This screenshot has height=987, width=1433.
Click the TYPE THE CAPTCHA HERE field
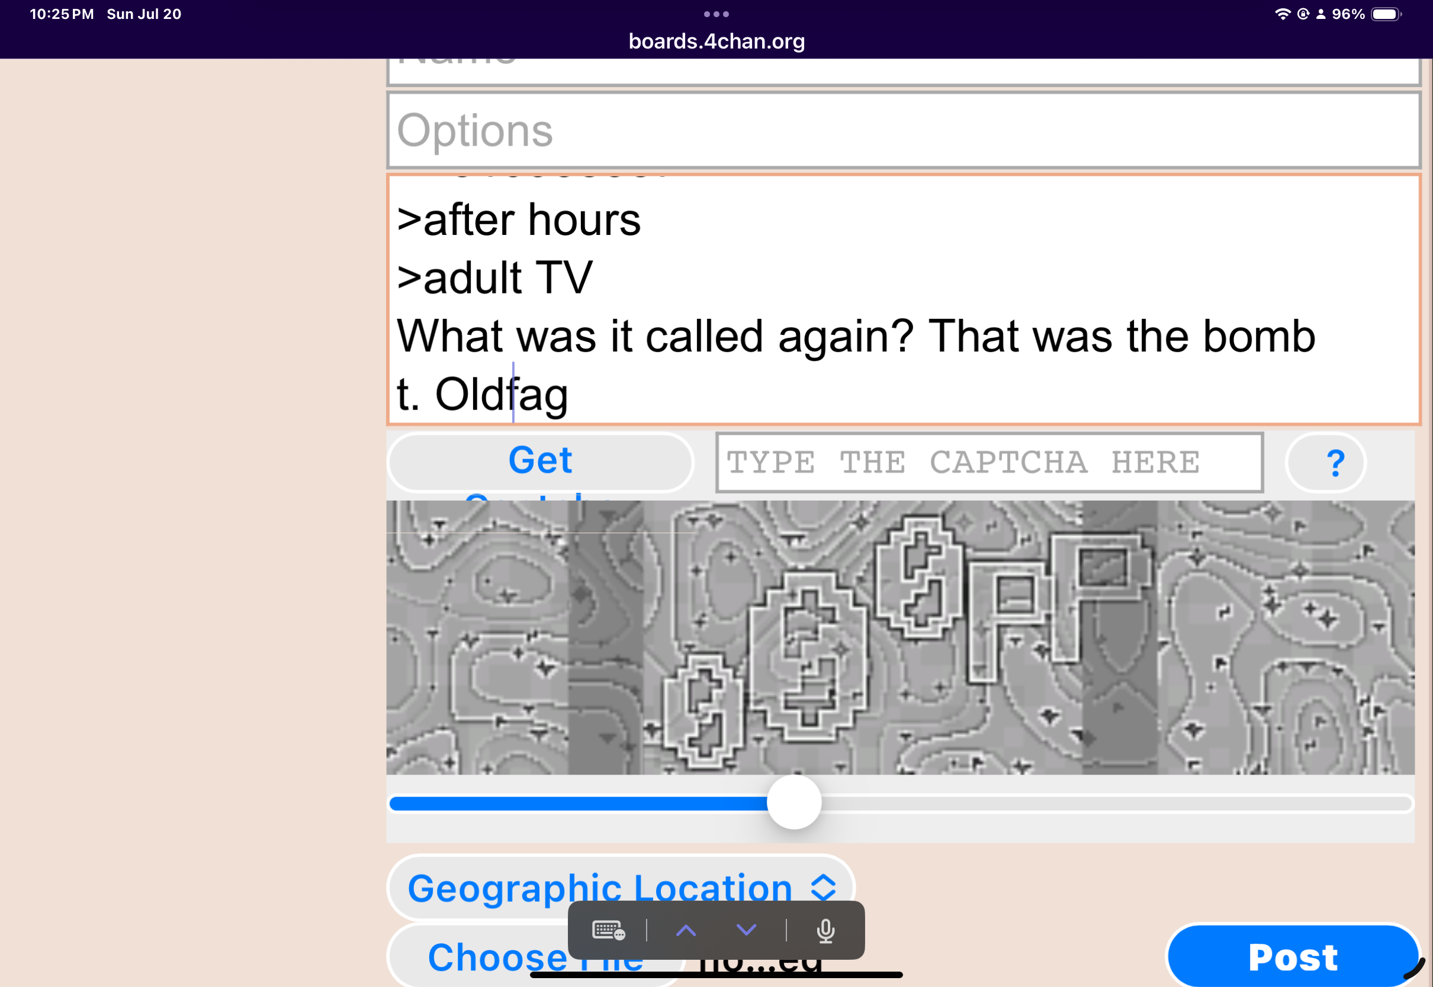pos(989,463)
